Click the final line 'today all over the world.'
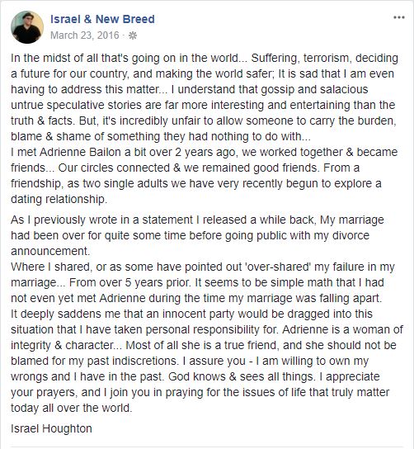This screenshot has height=449, width=414. click(x=72, y=408)
